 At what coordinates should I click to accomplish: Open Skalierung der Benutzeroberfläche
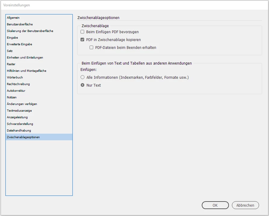pyautogui.click(x=39, y=31)
